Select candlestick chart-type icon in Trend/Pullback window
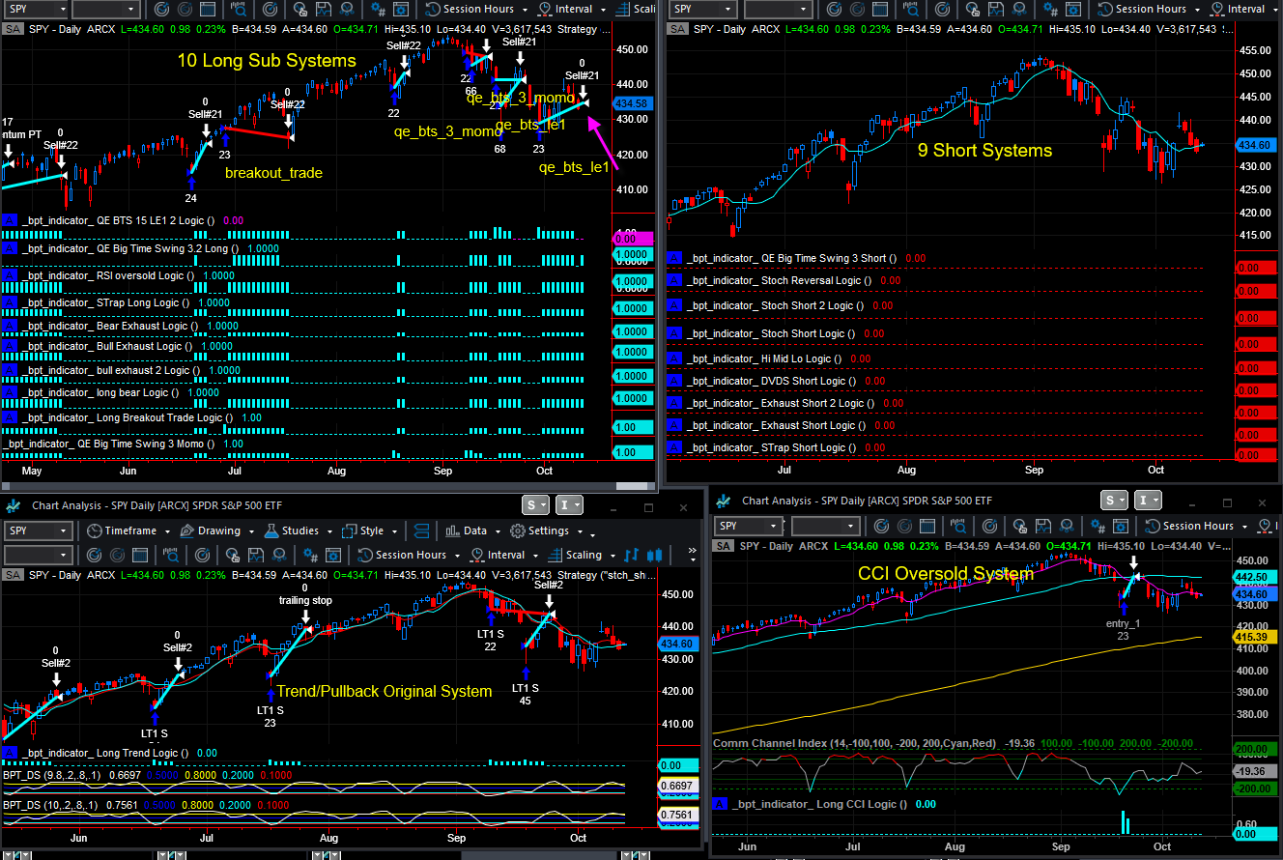Viewport: 1283px width, 860px height. click(654, 555)
